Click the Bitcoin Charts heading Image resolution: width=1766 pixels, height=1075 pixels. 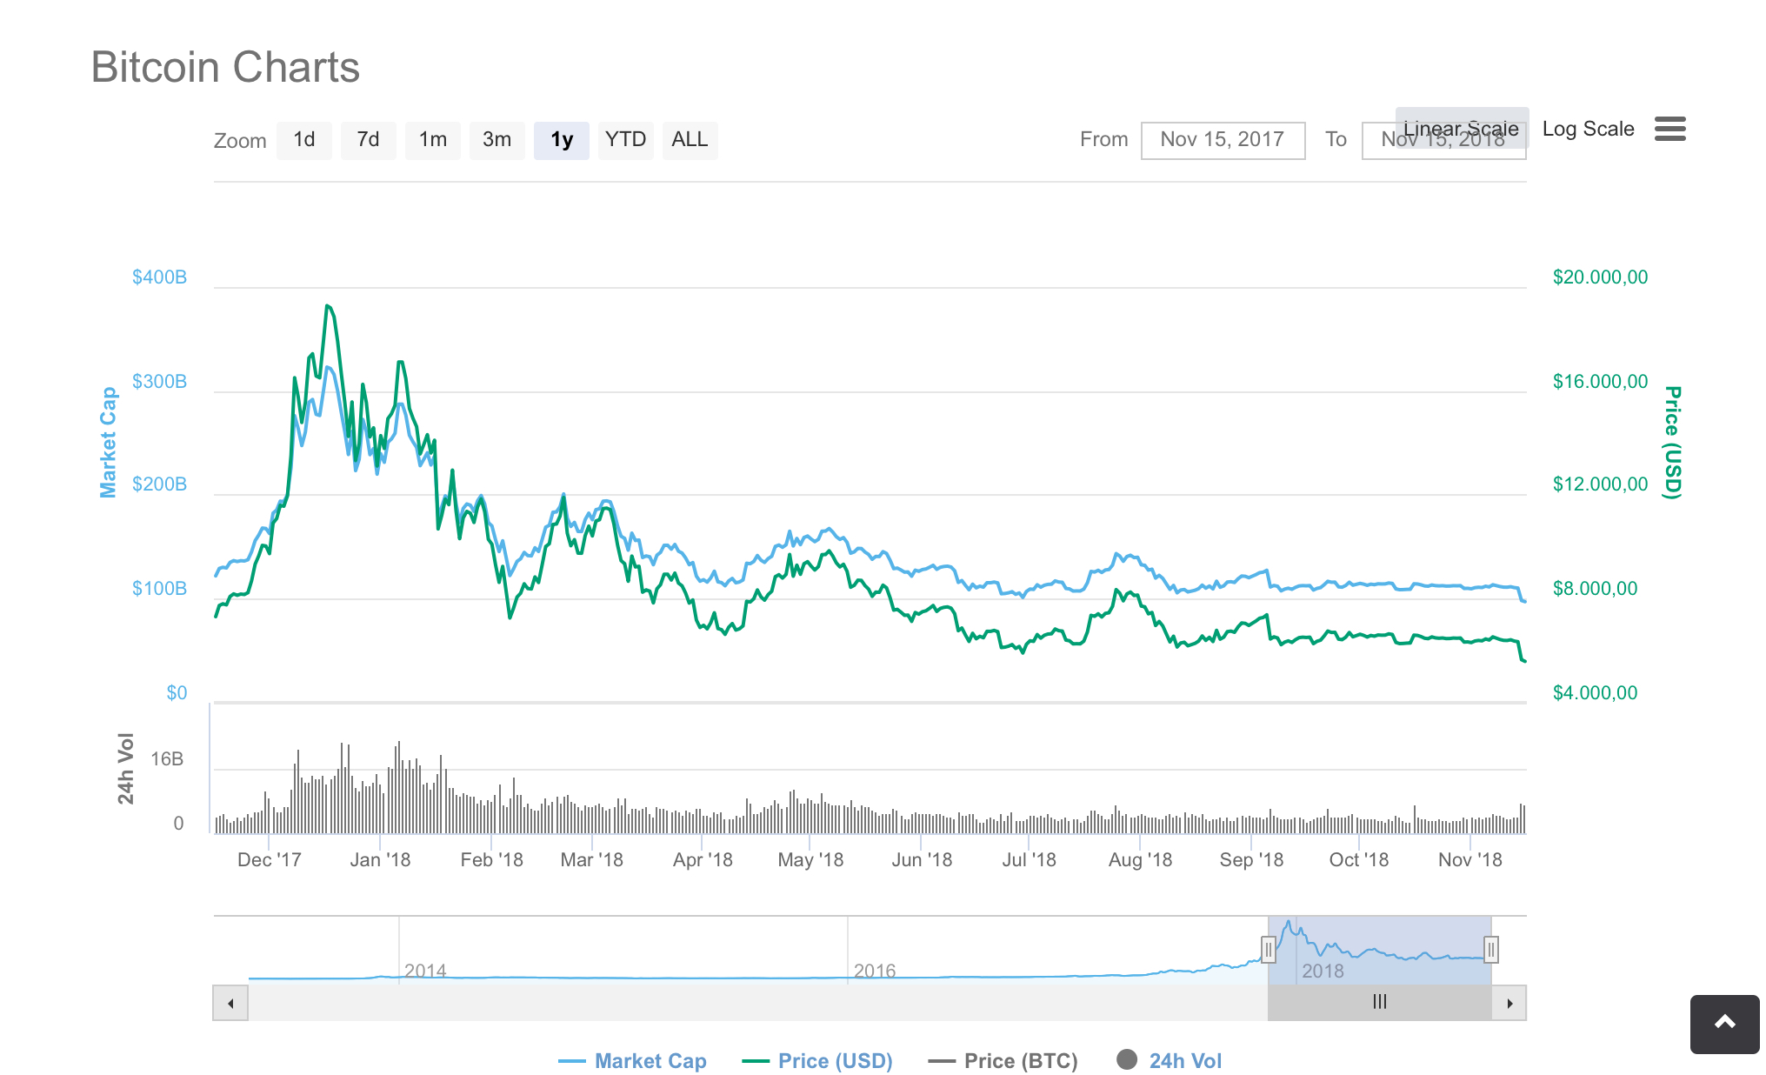(225, 67)
